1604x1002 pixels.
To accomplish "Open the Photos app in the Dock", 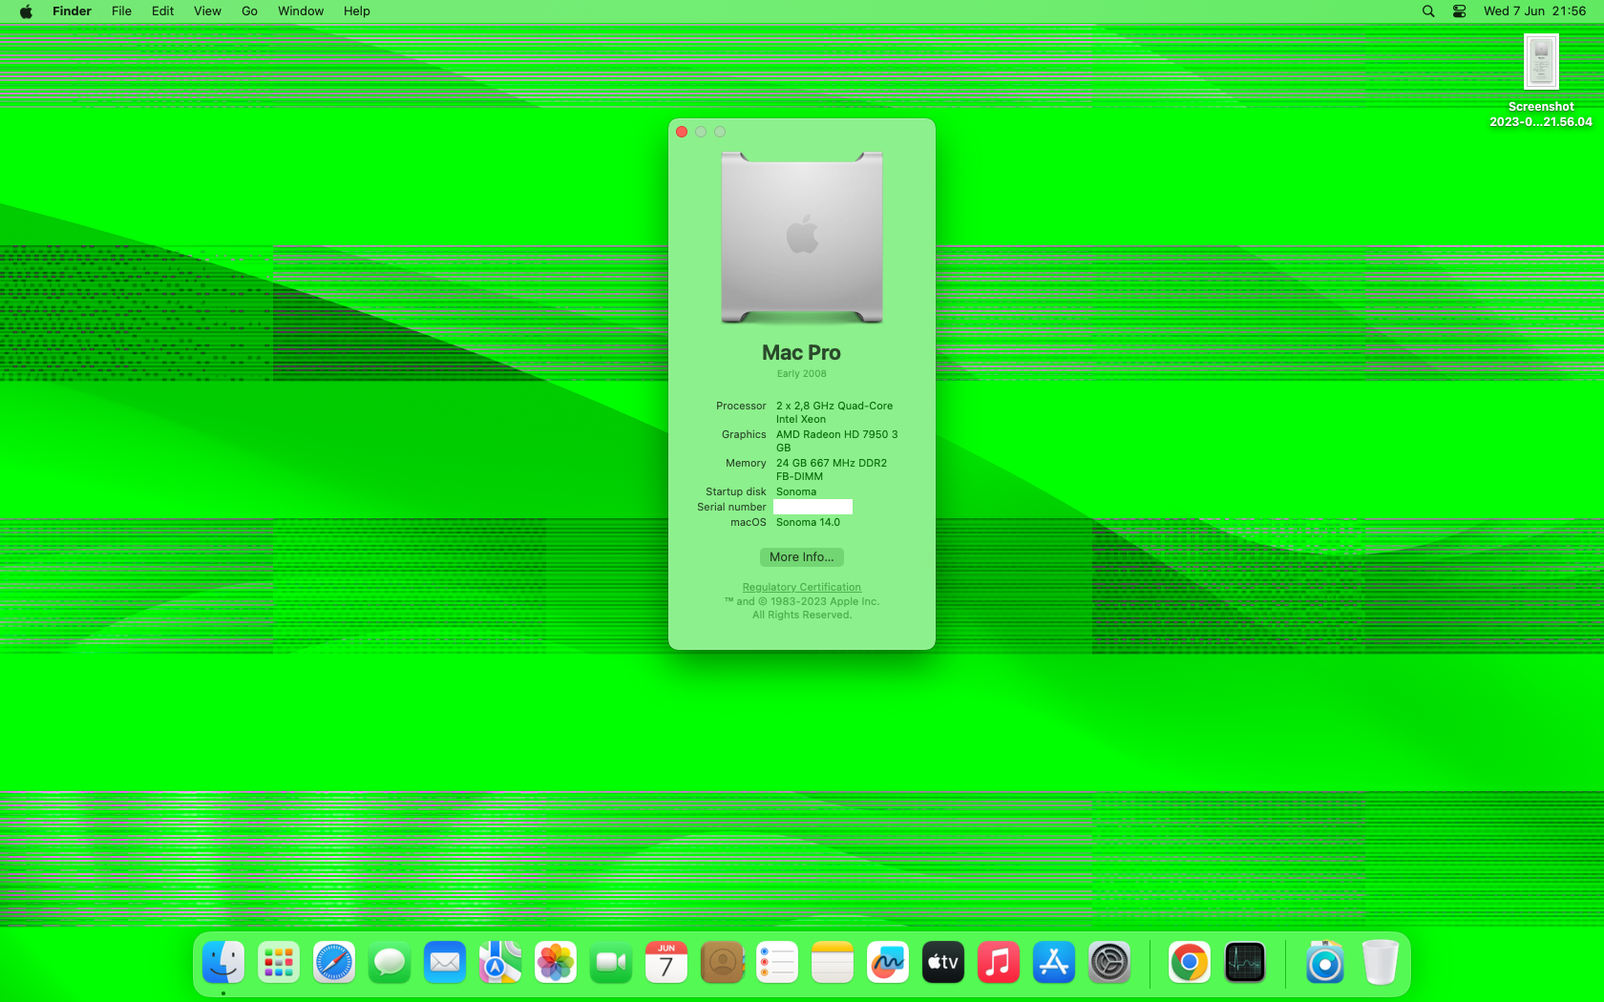I will click(x=556, y=962).
